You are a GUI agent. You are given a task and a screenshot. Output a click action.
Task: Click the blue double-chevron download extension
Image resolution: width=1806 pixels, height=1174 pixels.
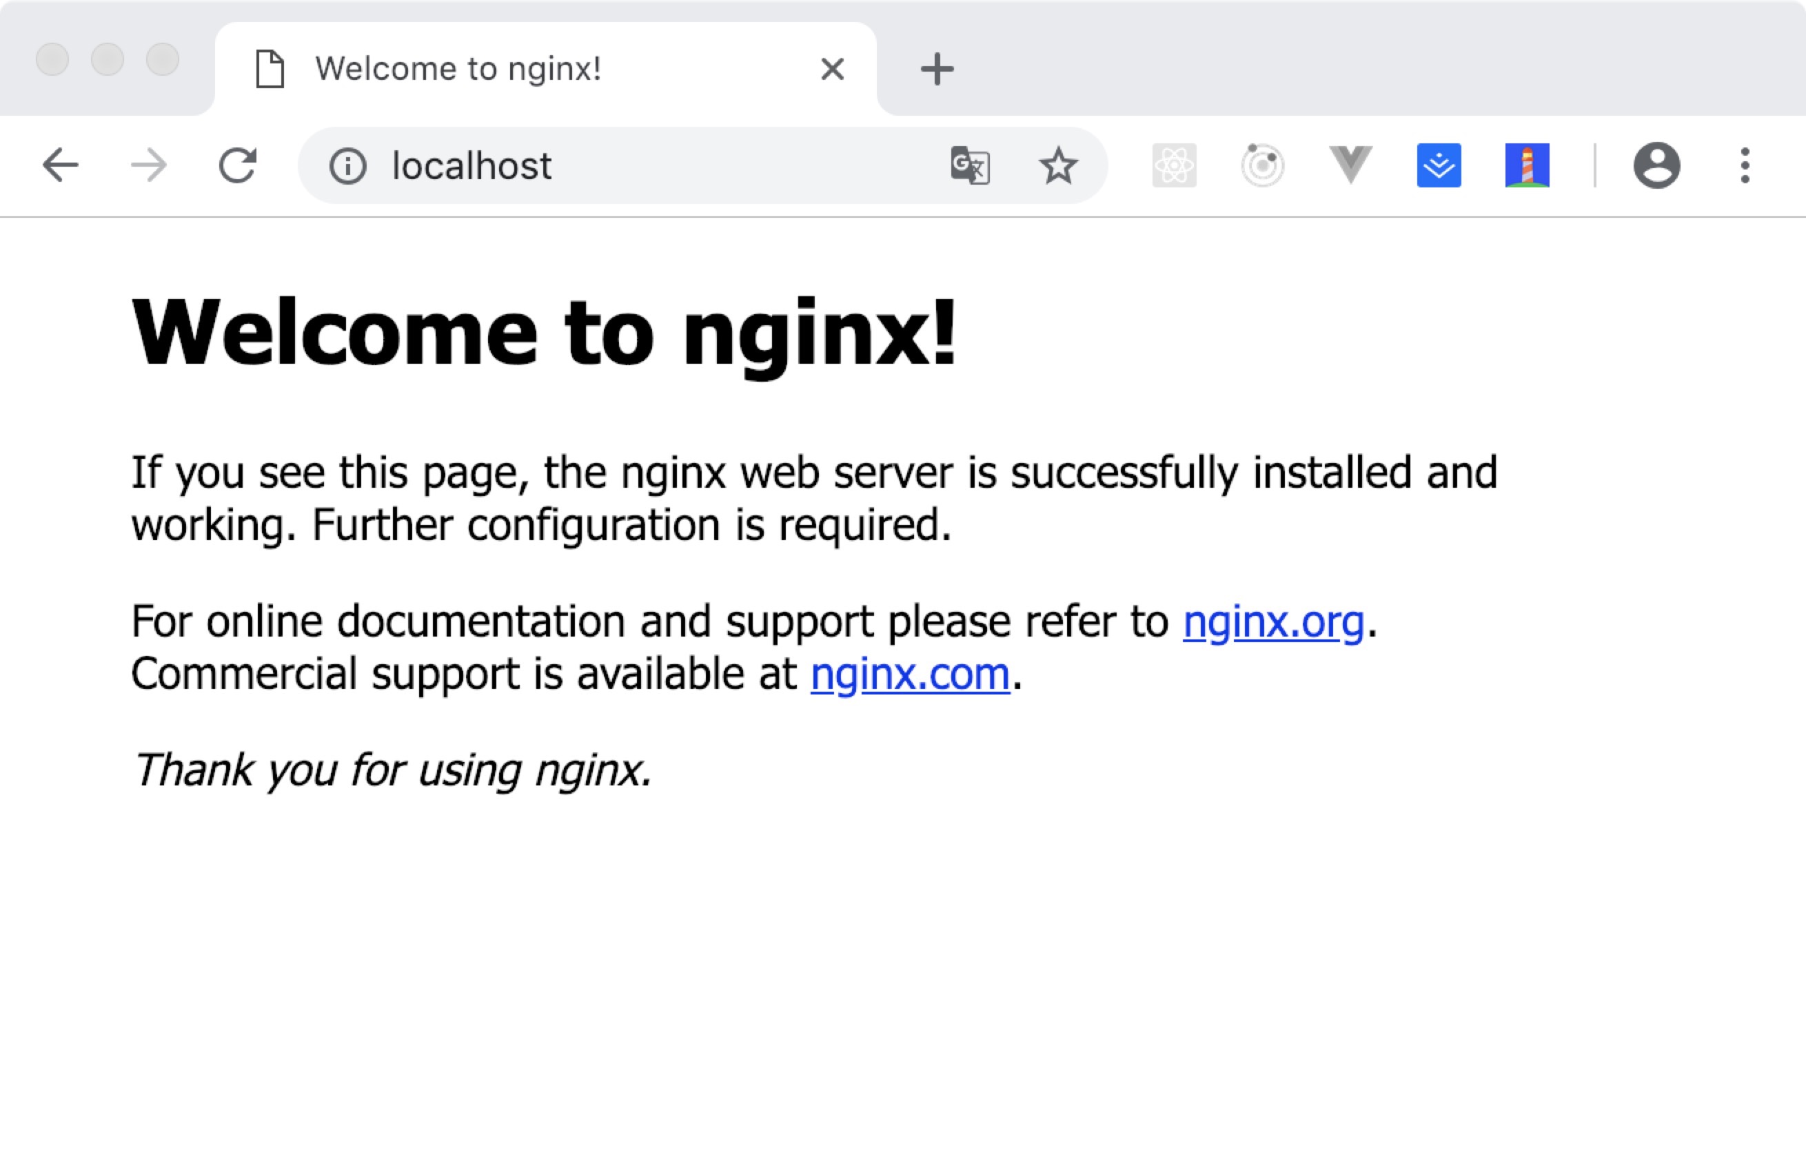coord(1439,165)
